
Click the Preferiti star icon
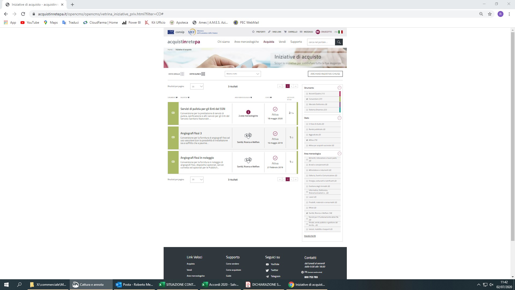click(253, 32)
